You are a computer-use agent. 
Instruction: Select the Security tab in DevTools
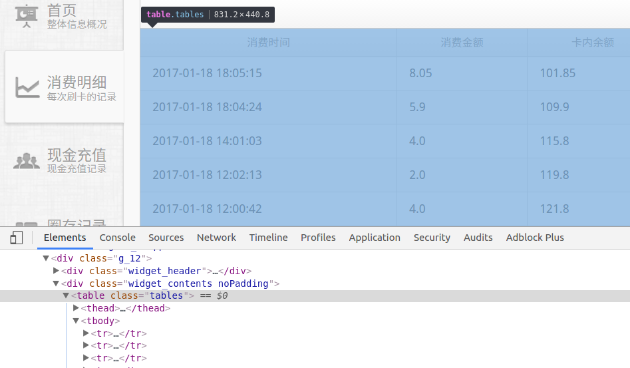pos(432,238)
